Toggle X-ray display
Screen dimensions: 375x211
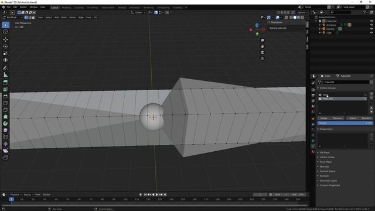click(x=287, y=17)
